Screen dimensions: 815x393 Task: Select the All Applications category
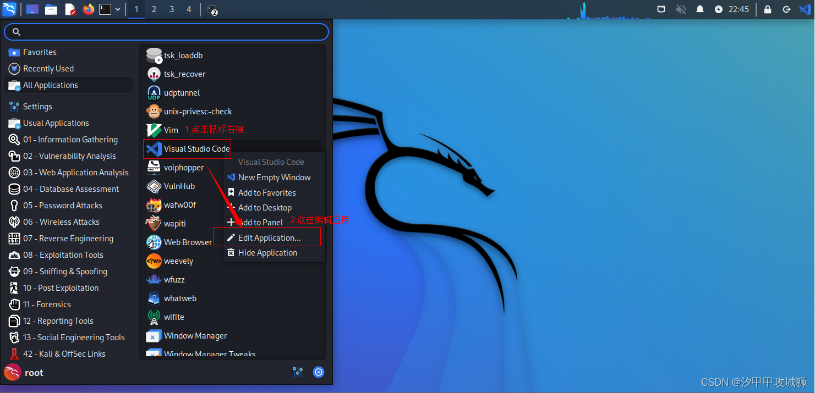[68, 85]
